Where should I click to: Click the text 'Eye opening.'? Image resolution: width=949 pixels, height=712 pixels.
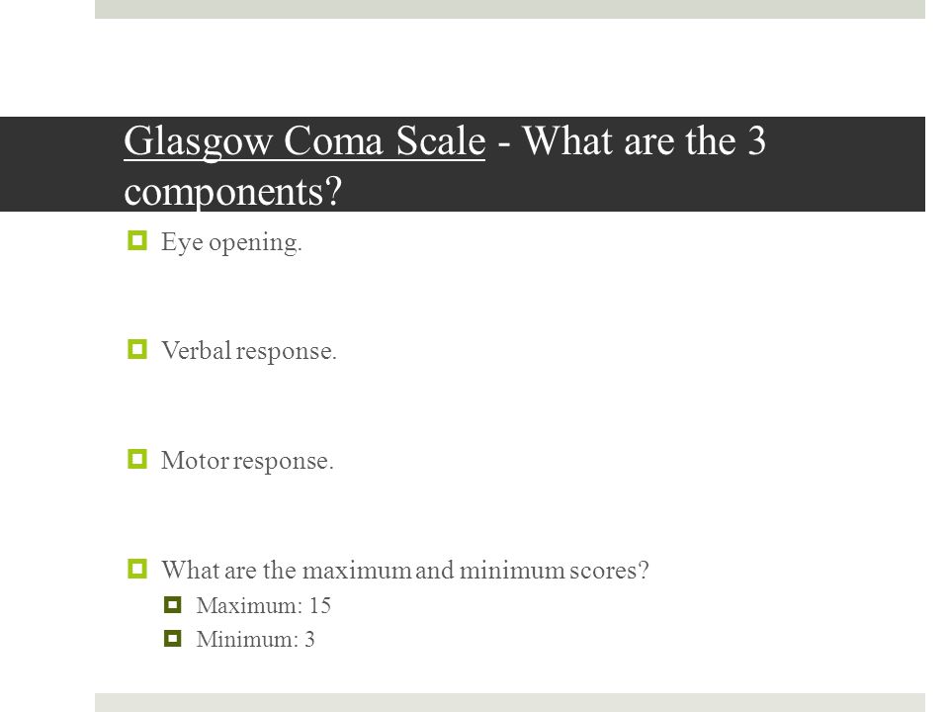click(x=231, y=243)
